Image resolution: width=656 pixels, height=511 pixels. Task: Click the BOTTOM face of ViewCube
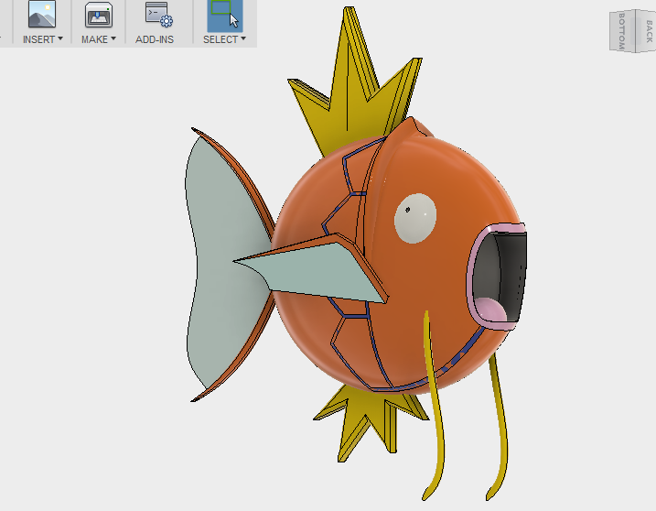(x=622, y=31)
